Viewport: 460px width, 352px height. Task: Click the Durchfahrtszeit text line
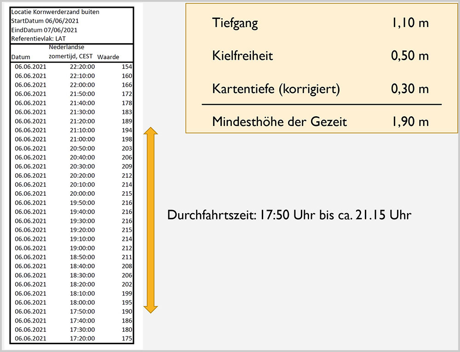click(289, 215)
